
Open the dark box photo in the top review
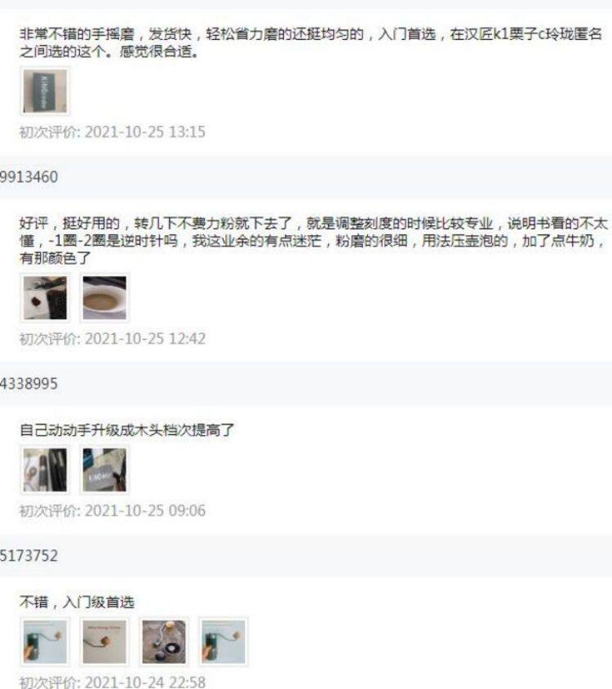[x=45, y=91]
